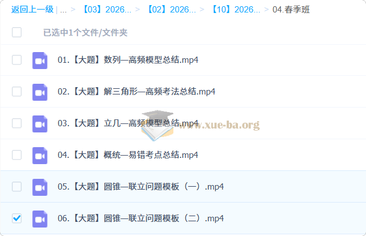
Task: Click video icon for 01 数列 file
Action: (x=39, y=60)
